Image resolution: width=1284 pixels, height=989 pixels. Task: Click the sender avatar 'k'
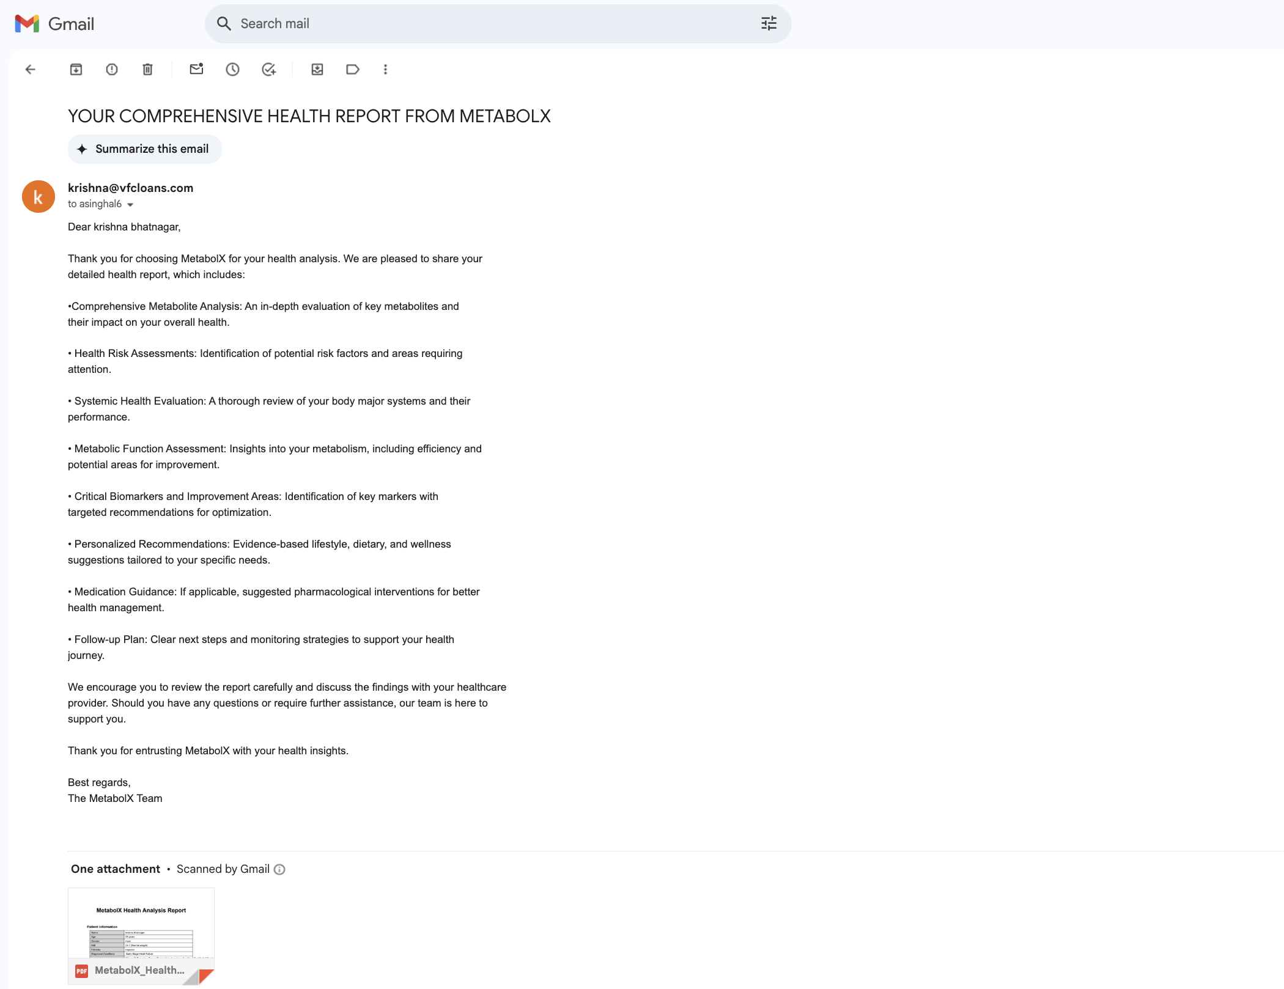(39, 197)
